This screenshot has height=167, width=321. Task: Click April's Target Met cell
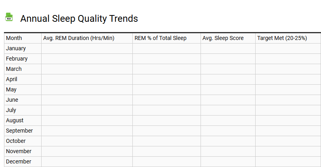click(288, 79)
